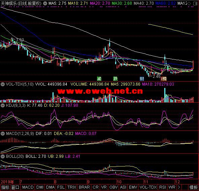Expand the MACD(12,26,9) panel dropdown
This screenshot has height=191, width=199.
pos(3,134)
